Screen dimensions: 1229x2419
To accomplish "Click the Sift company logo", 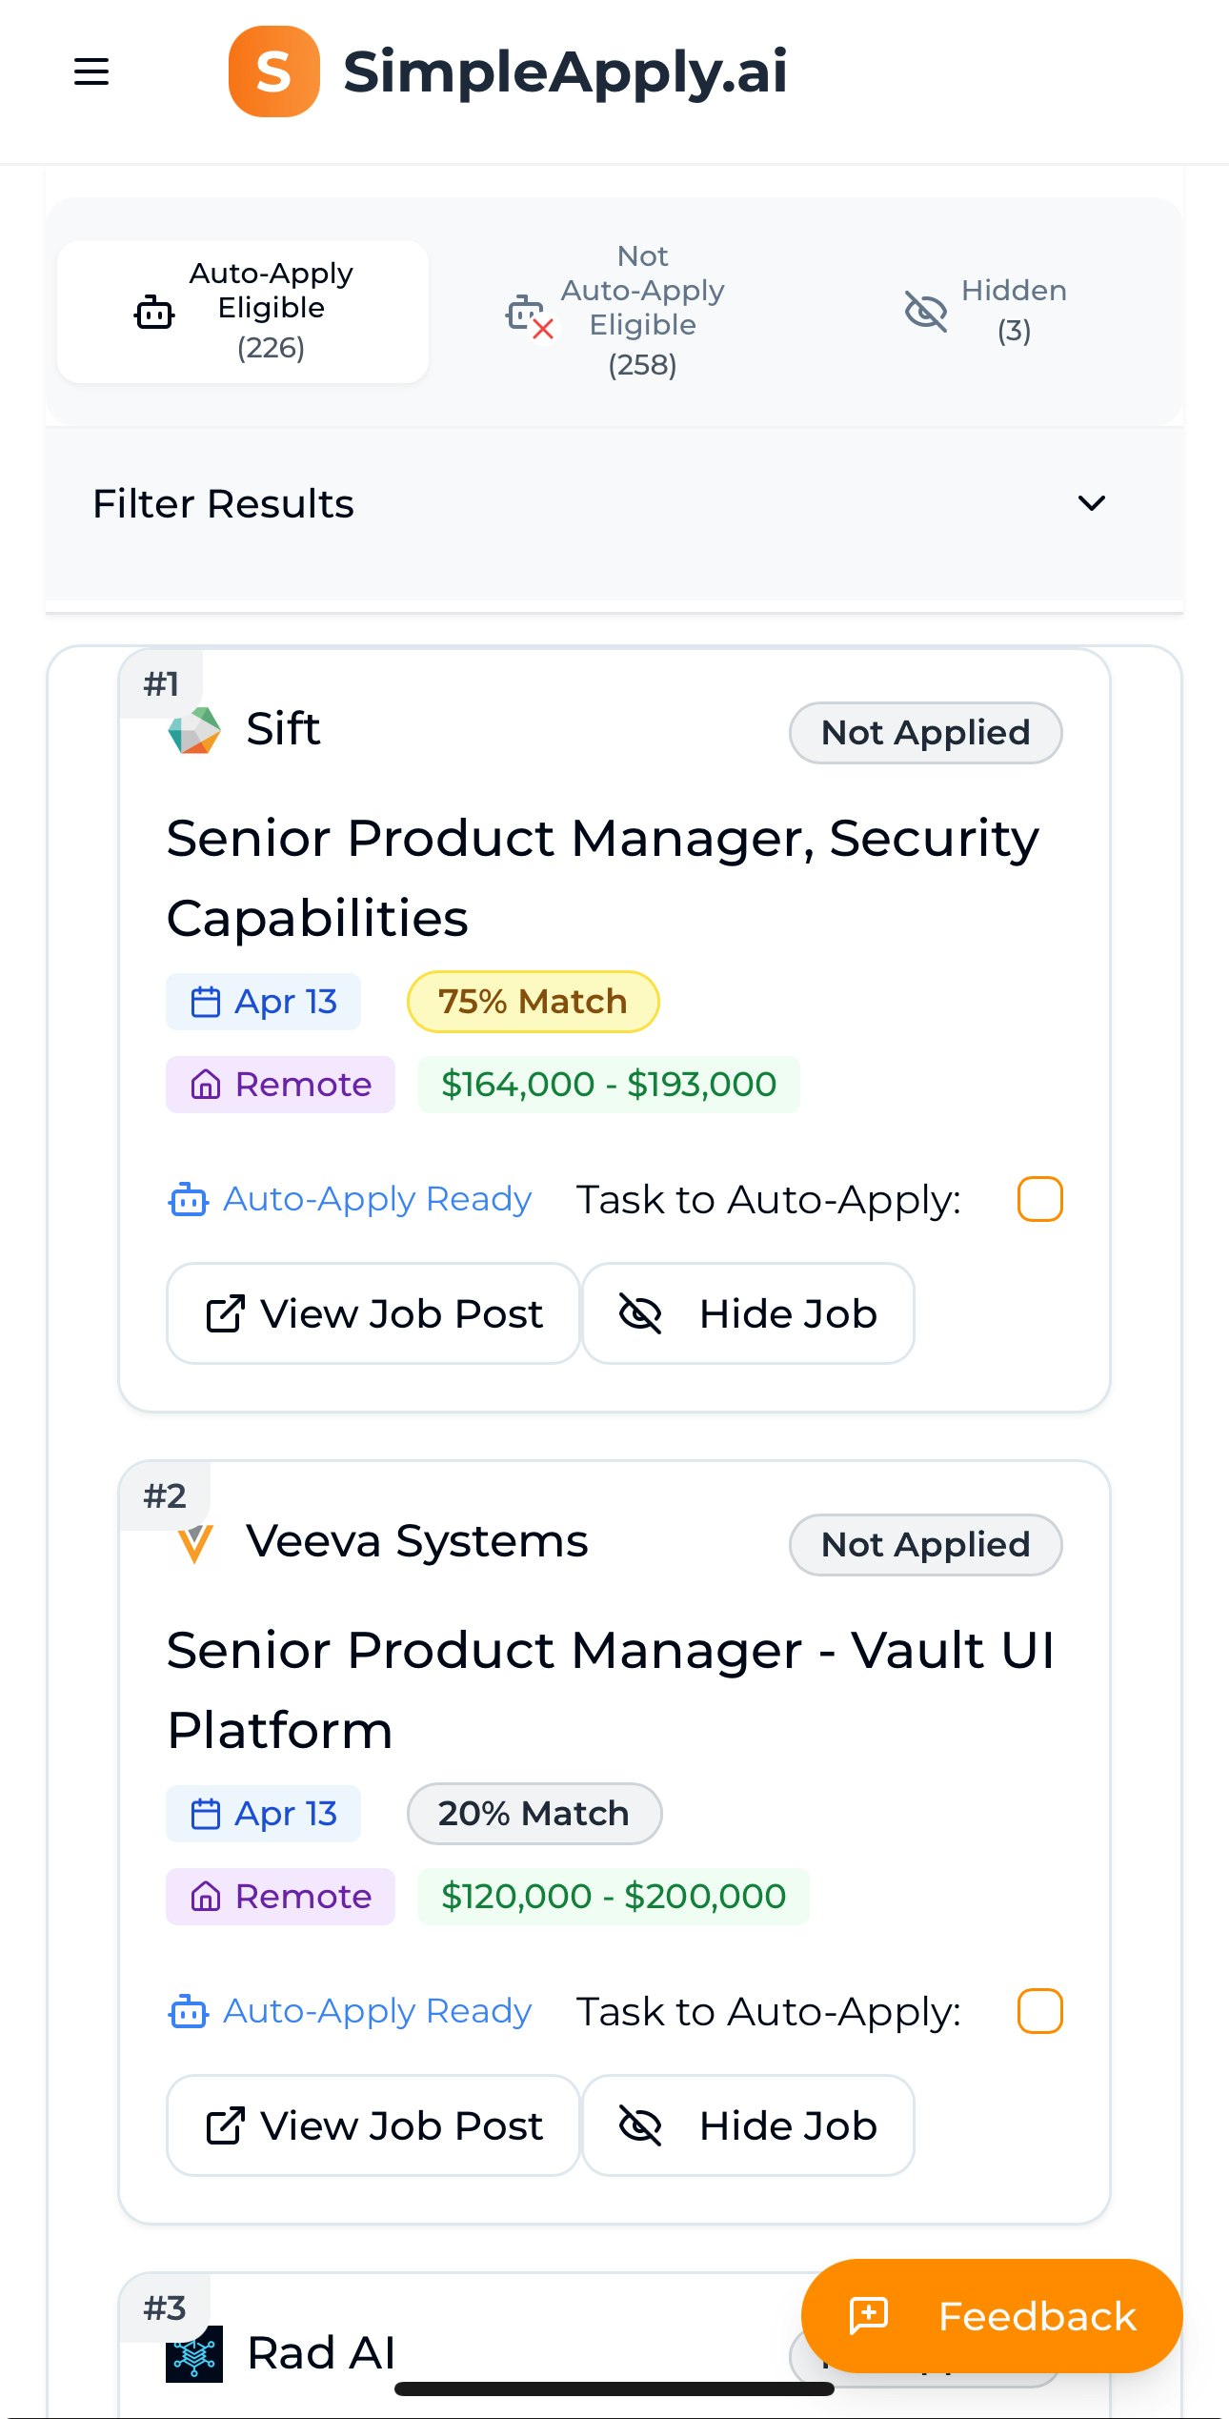I will click(194, 731).
